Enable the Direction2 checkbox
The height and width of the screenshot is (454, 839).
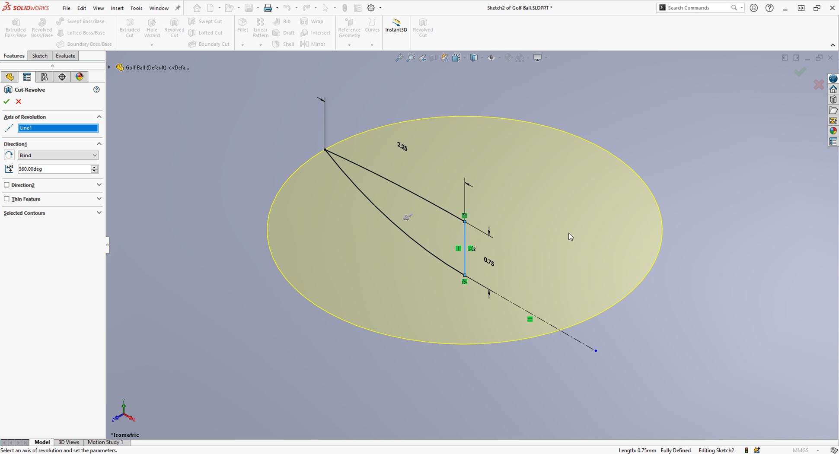[x=7, y=184]
